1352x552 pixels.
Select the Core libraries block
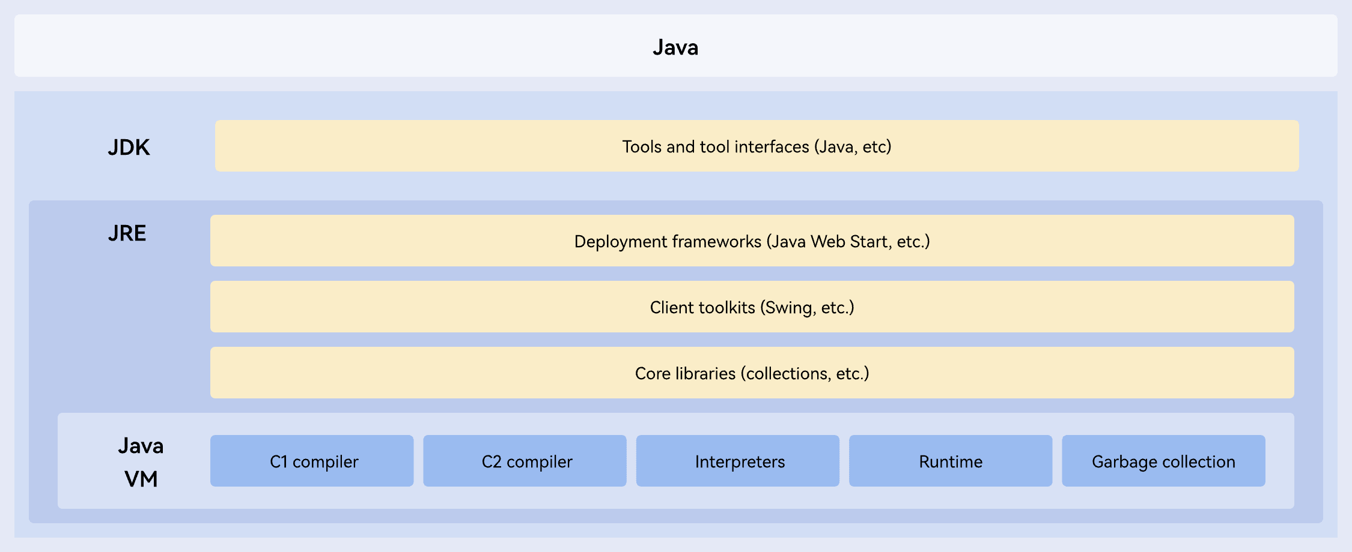point(752,373)
